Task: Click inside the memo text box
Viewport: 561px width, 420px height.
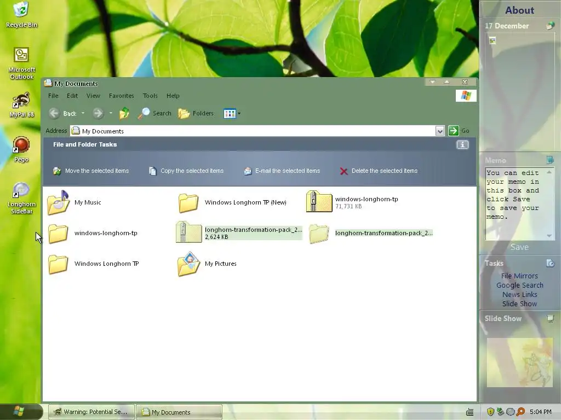Action: (x=516, y=203)
